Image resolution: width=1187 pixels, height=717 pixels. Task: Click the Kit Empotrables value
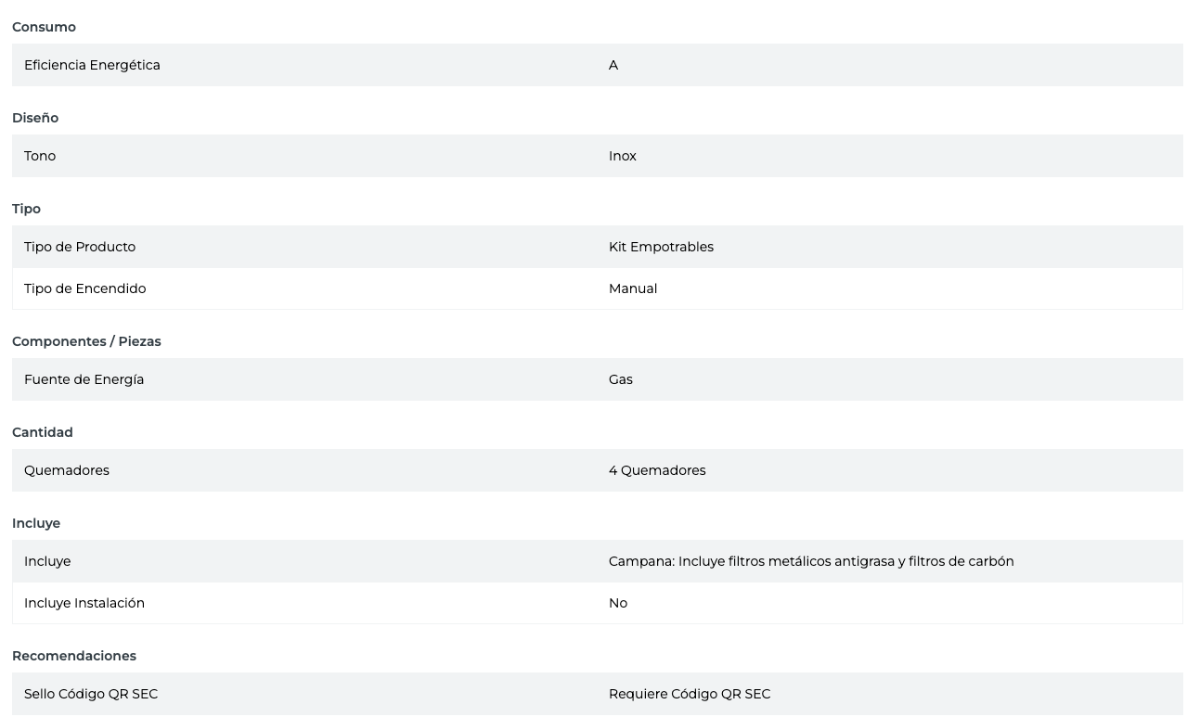coord(661,247)
